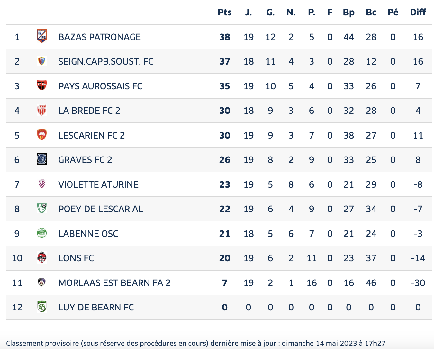Select the Labenne OSC green badge
The image size is (434, 349).
(42, 233)
